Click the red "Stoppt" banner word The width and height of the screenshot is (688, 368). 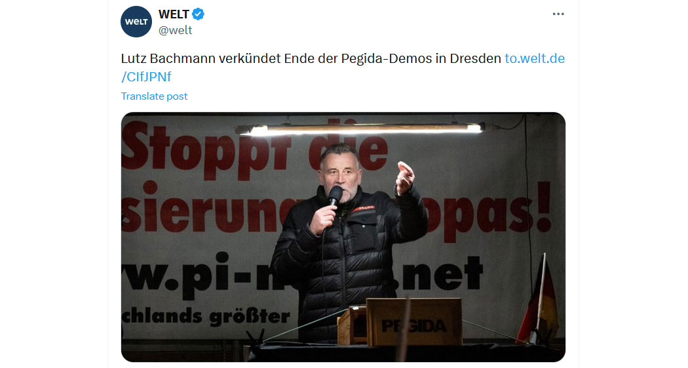[206, 148]
